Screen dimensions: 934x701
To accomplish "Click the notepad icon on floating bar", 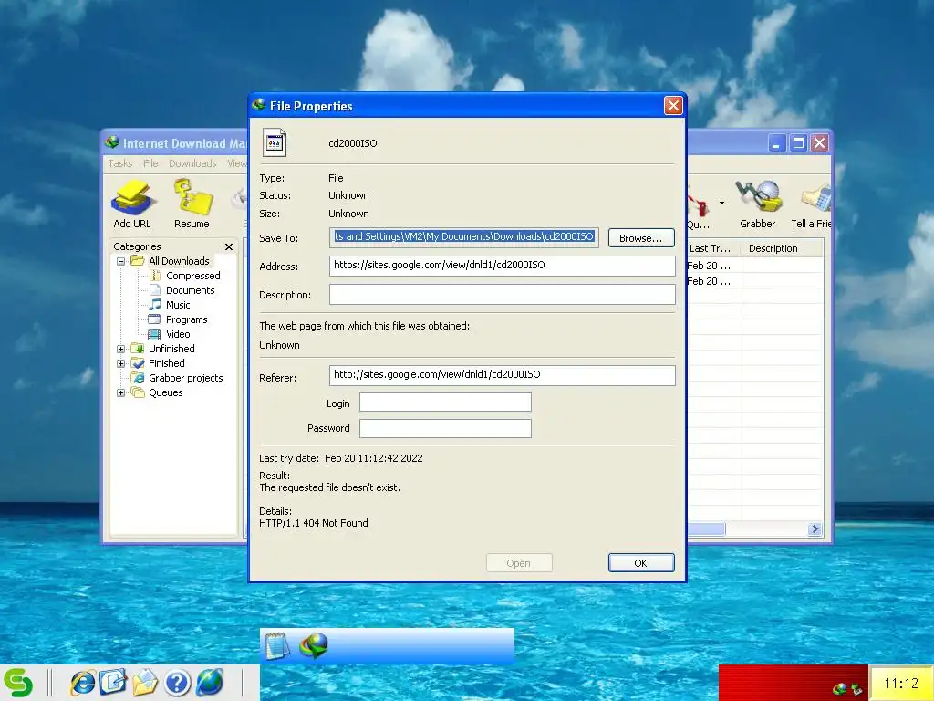I will coord(277,646).
